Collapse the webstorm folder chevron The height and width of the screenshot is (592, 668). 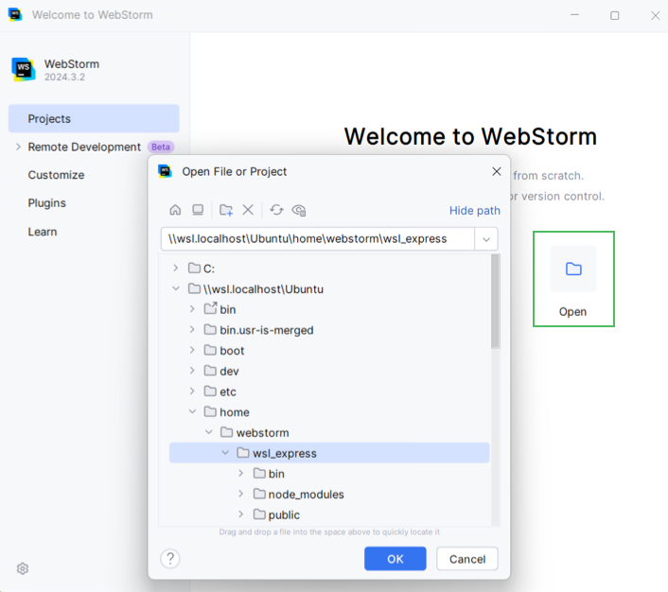click(x=209, y=432)
